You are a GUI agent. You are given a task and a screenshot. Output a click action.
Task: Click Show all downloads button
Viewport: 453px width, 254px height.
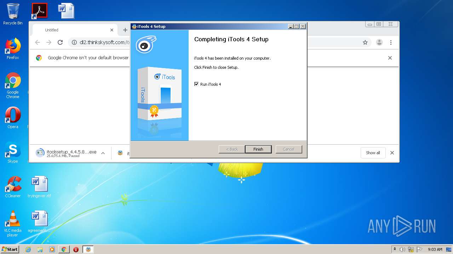click(373, 153)
